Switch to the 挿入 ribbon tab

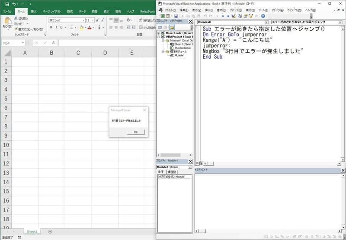tap(34, 12)
